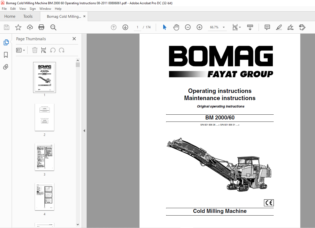Expand the zoom level dropdown

click(224, 27)
